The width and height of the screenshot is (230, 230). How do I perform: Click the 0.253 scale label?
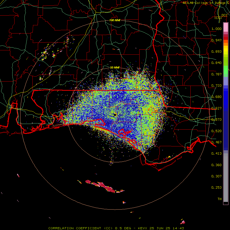point(216,188)
